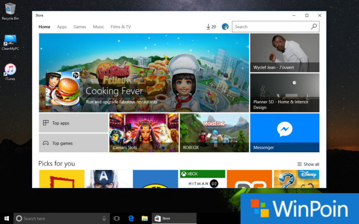Viewport: 359px width, 224px height.
Task: Open the Caesars Slots tile
Action: point(144,133)
